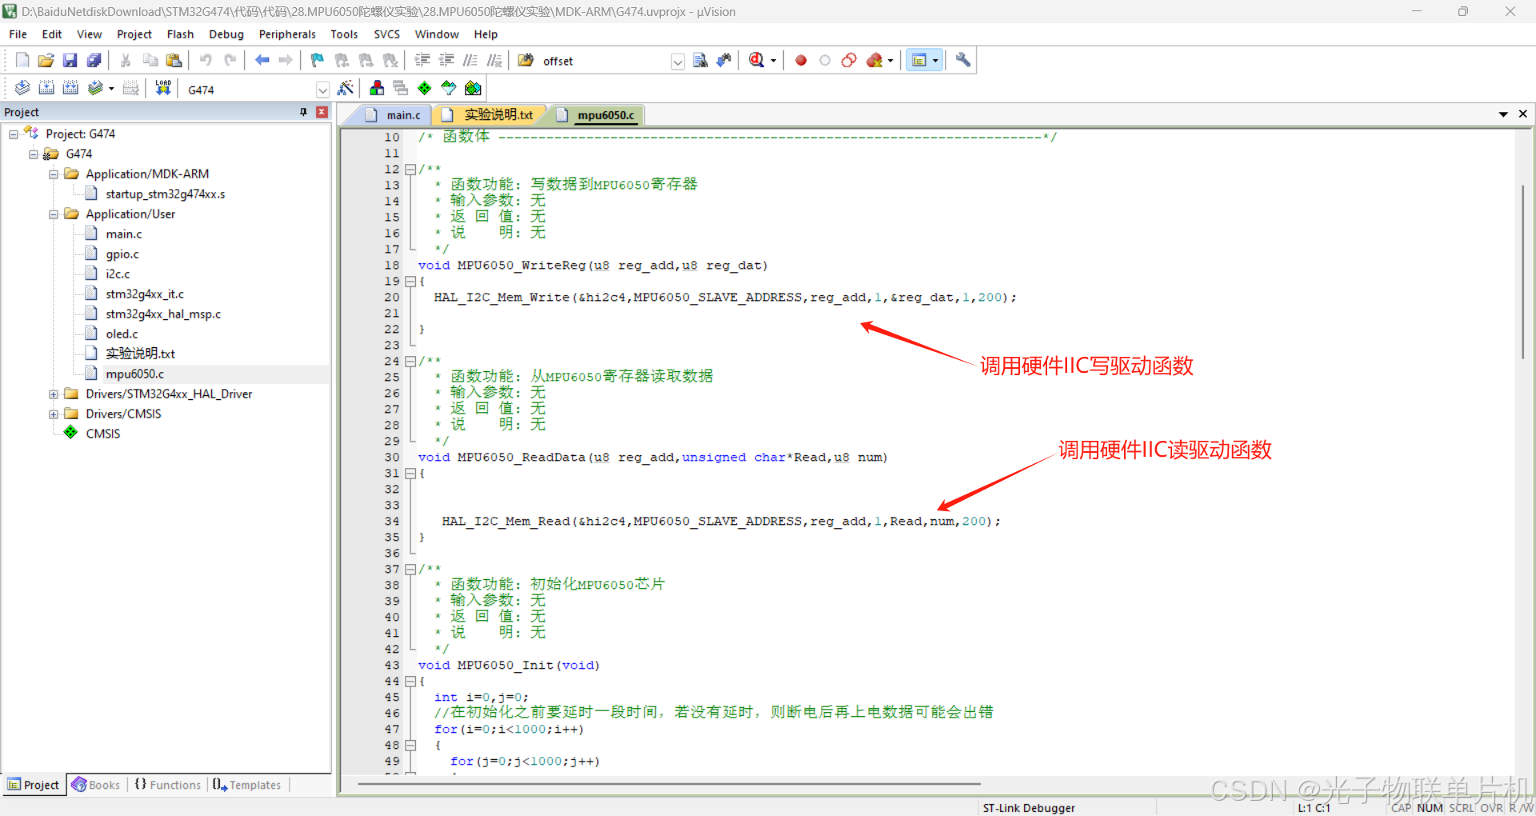Open Manage Run-Time Environment green diamond icon
This screenshot has height=816, width=1536.
[x=425, y=88]
